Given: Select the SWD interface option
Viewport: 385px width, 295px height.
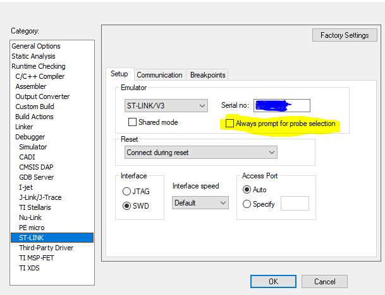Looking at the screenshot, I should (127, 205).
